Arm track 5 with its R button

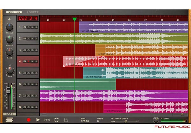[x=28, y=73]
